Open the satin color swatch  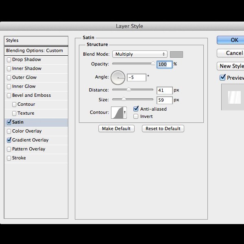[x=176, y=54]
